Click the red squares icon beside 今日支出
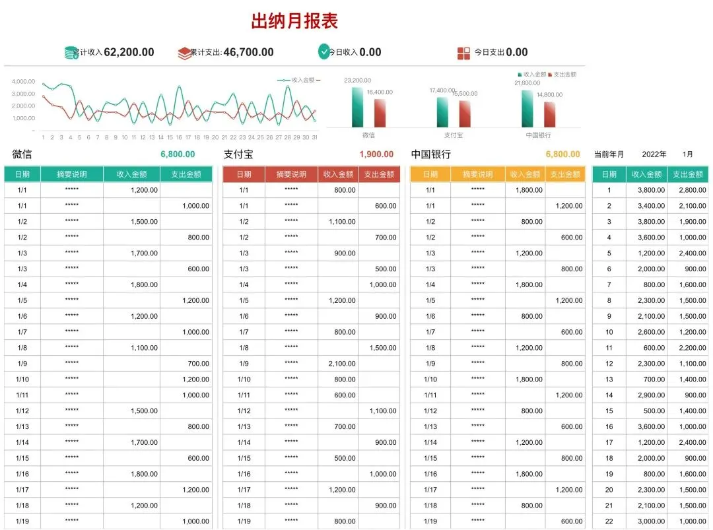The height and width of the screenshot is (530, 713). 463,53
